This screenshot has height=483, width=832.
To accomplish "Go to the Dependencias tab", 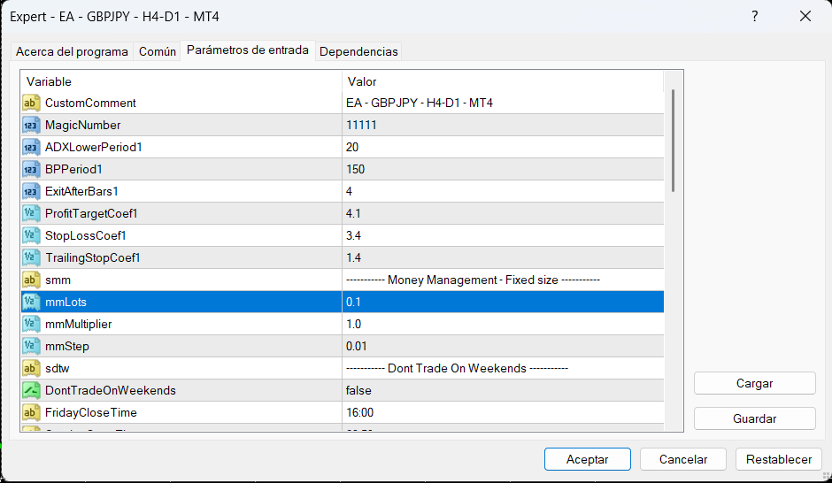I will 358,51.
